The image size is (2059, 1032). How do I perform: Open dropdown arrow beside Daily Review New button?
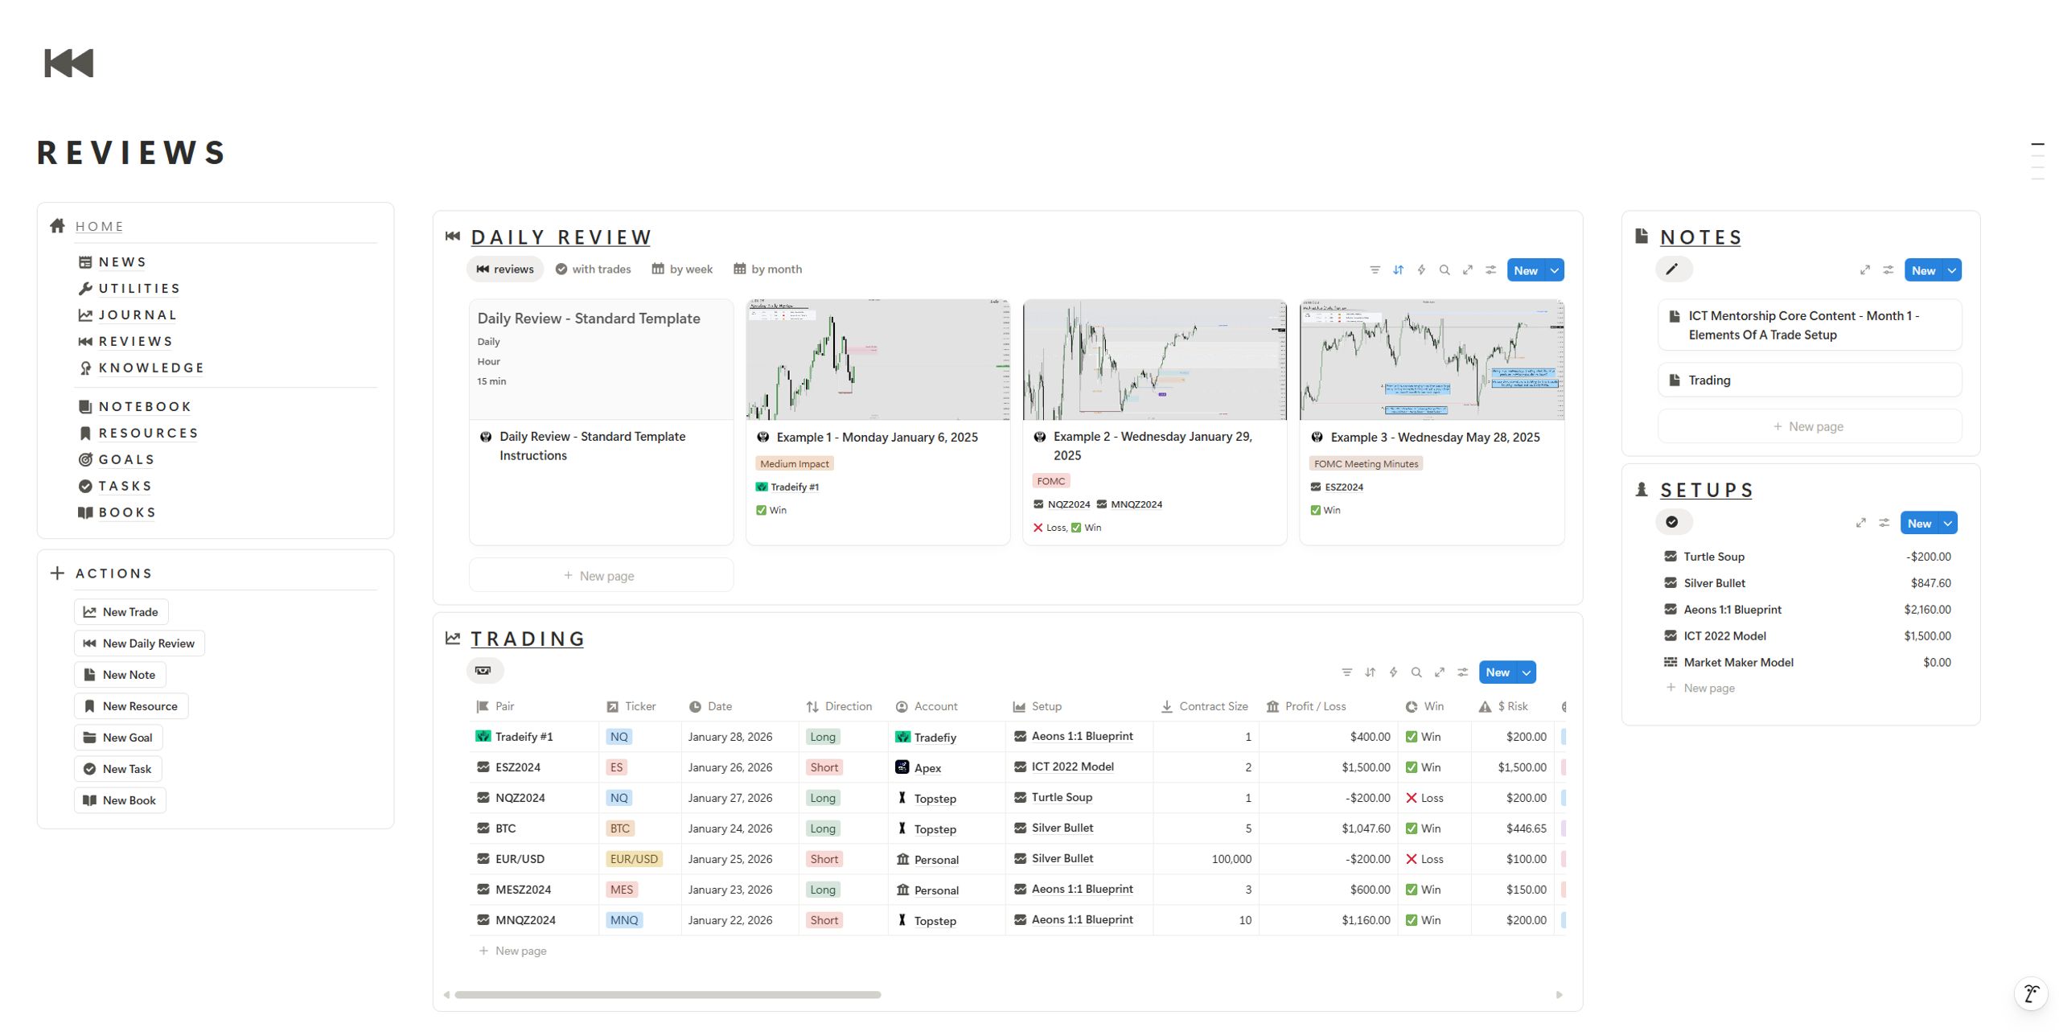point(1556,270)
